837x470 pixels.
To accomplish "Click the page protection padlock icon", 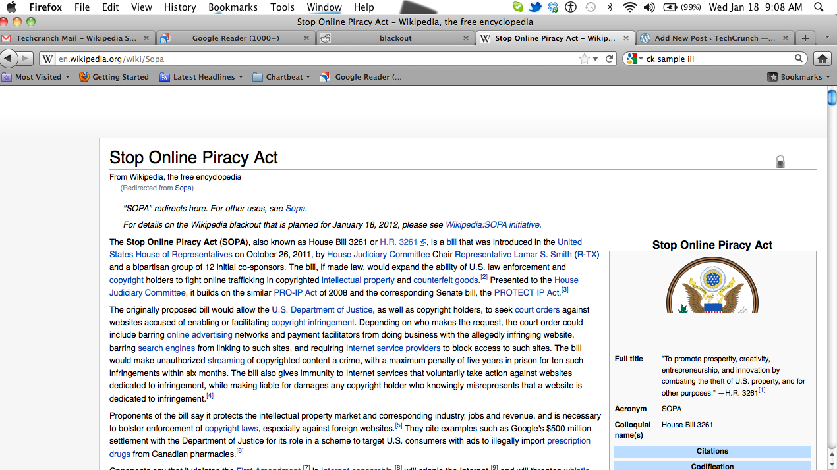I will coord(780,161).
